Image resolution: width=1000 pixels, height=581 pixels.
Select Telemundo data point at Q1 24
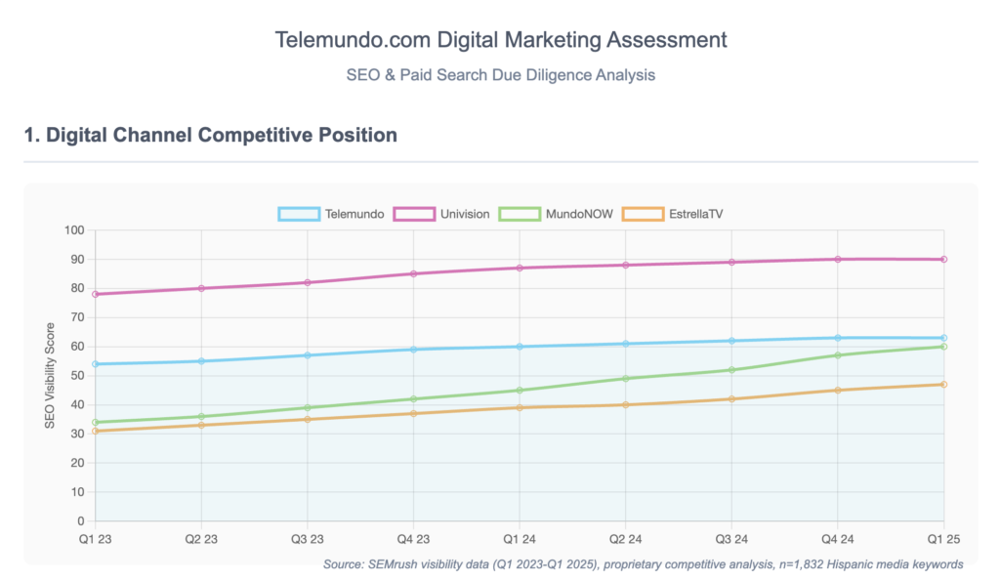(x=520, y=347)
